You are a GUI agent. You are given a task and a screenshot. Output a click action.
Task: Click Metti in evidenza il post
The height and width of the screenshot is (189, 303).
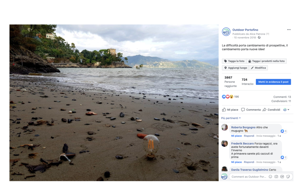[x=273, y=82]
